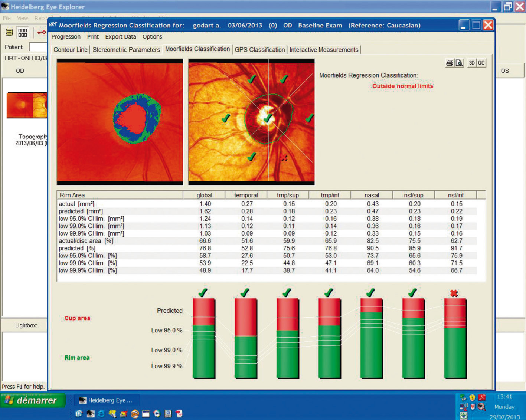Click the grid thumbnails view icon
The image size is (526, 420).
(x=23, y=33)
